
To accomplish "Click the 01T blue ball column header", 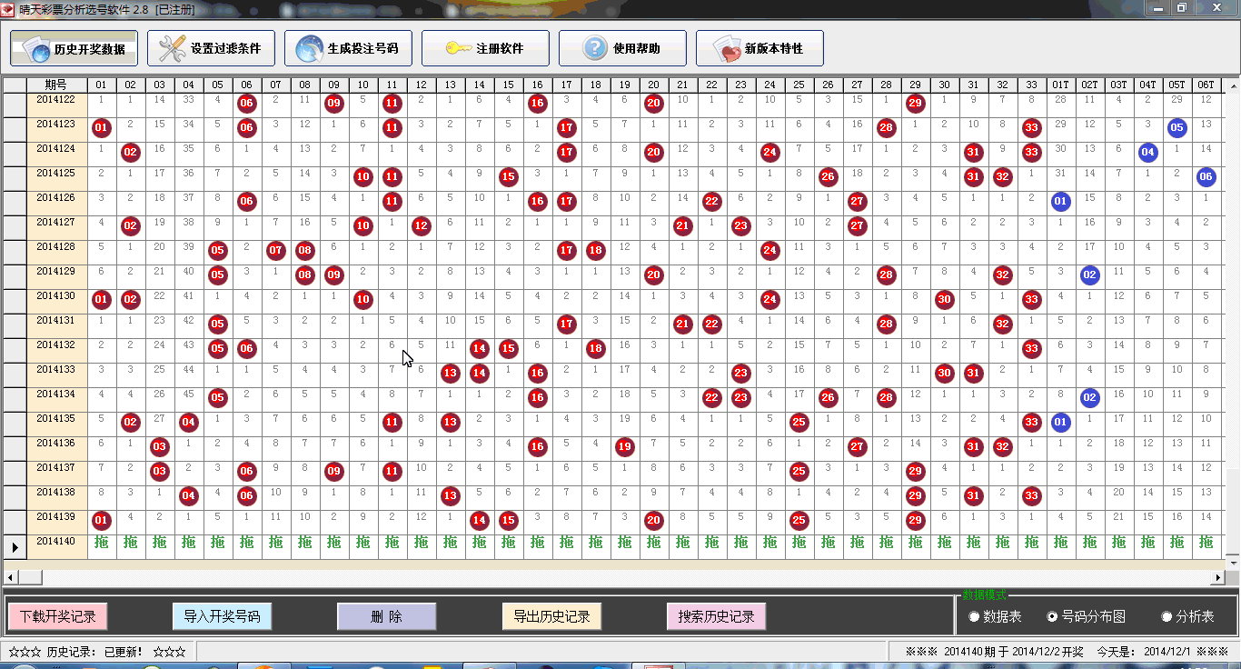I will tap(1060, 85).
